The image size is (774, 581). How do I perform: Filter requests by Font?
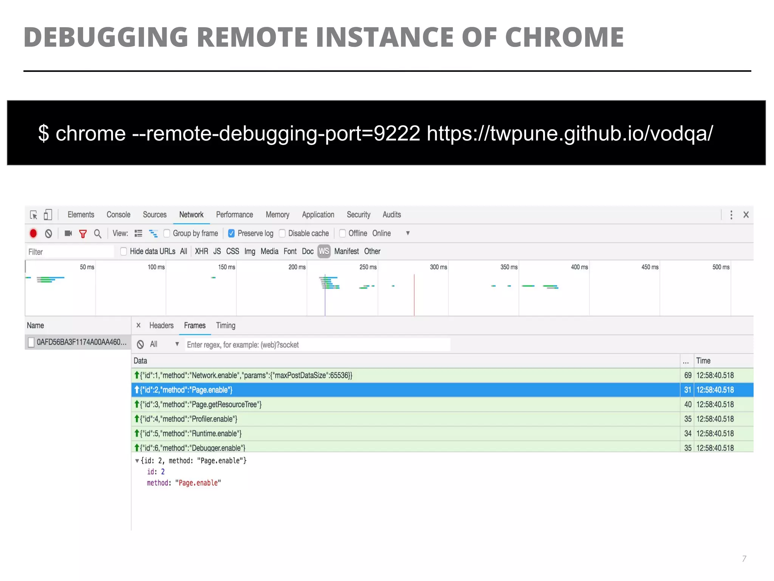click(x=290, y=251)
